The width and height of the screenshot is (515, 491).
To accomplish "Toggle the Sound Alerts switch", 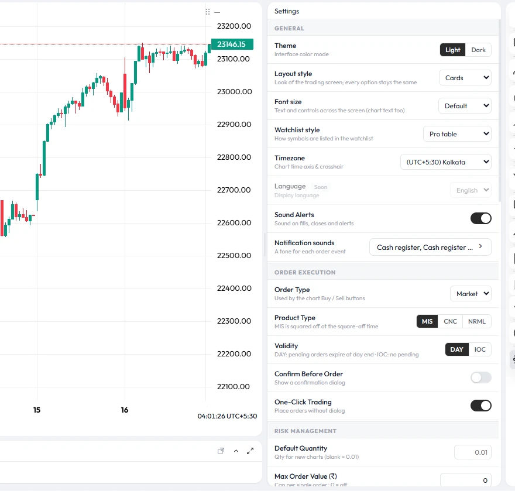I will point(481,218).
